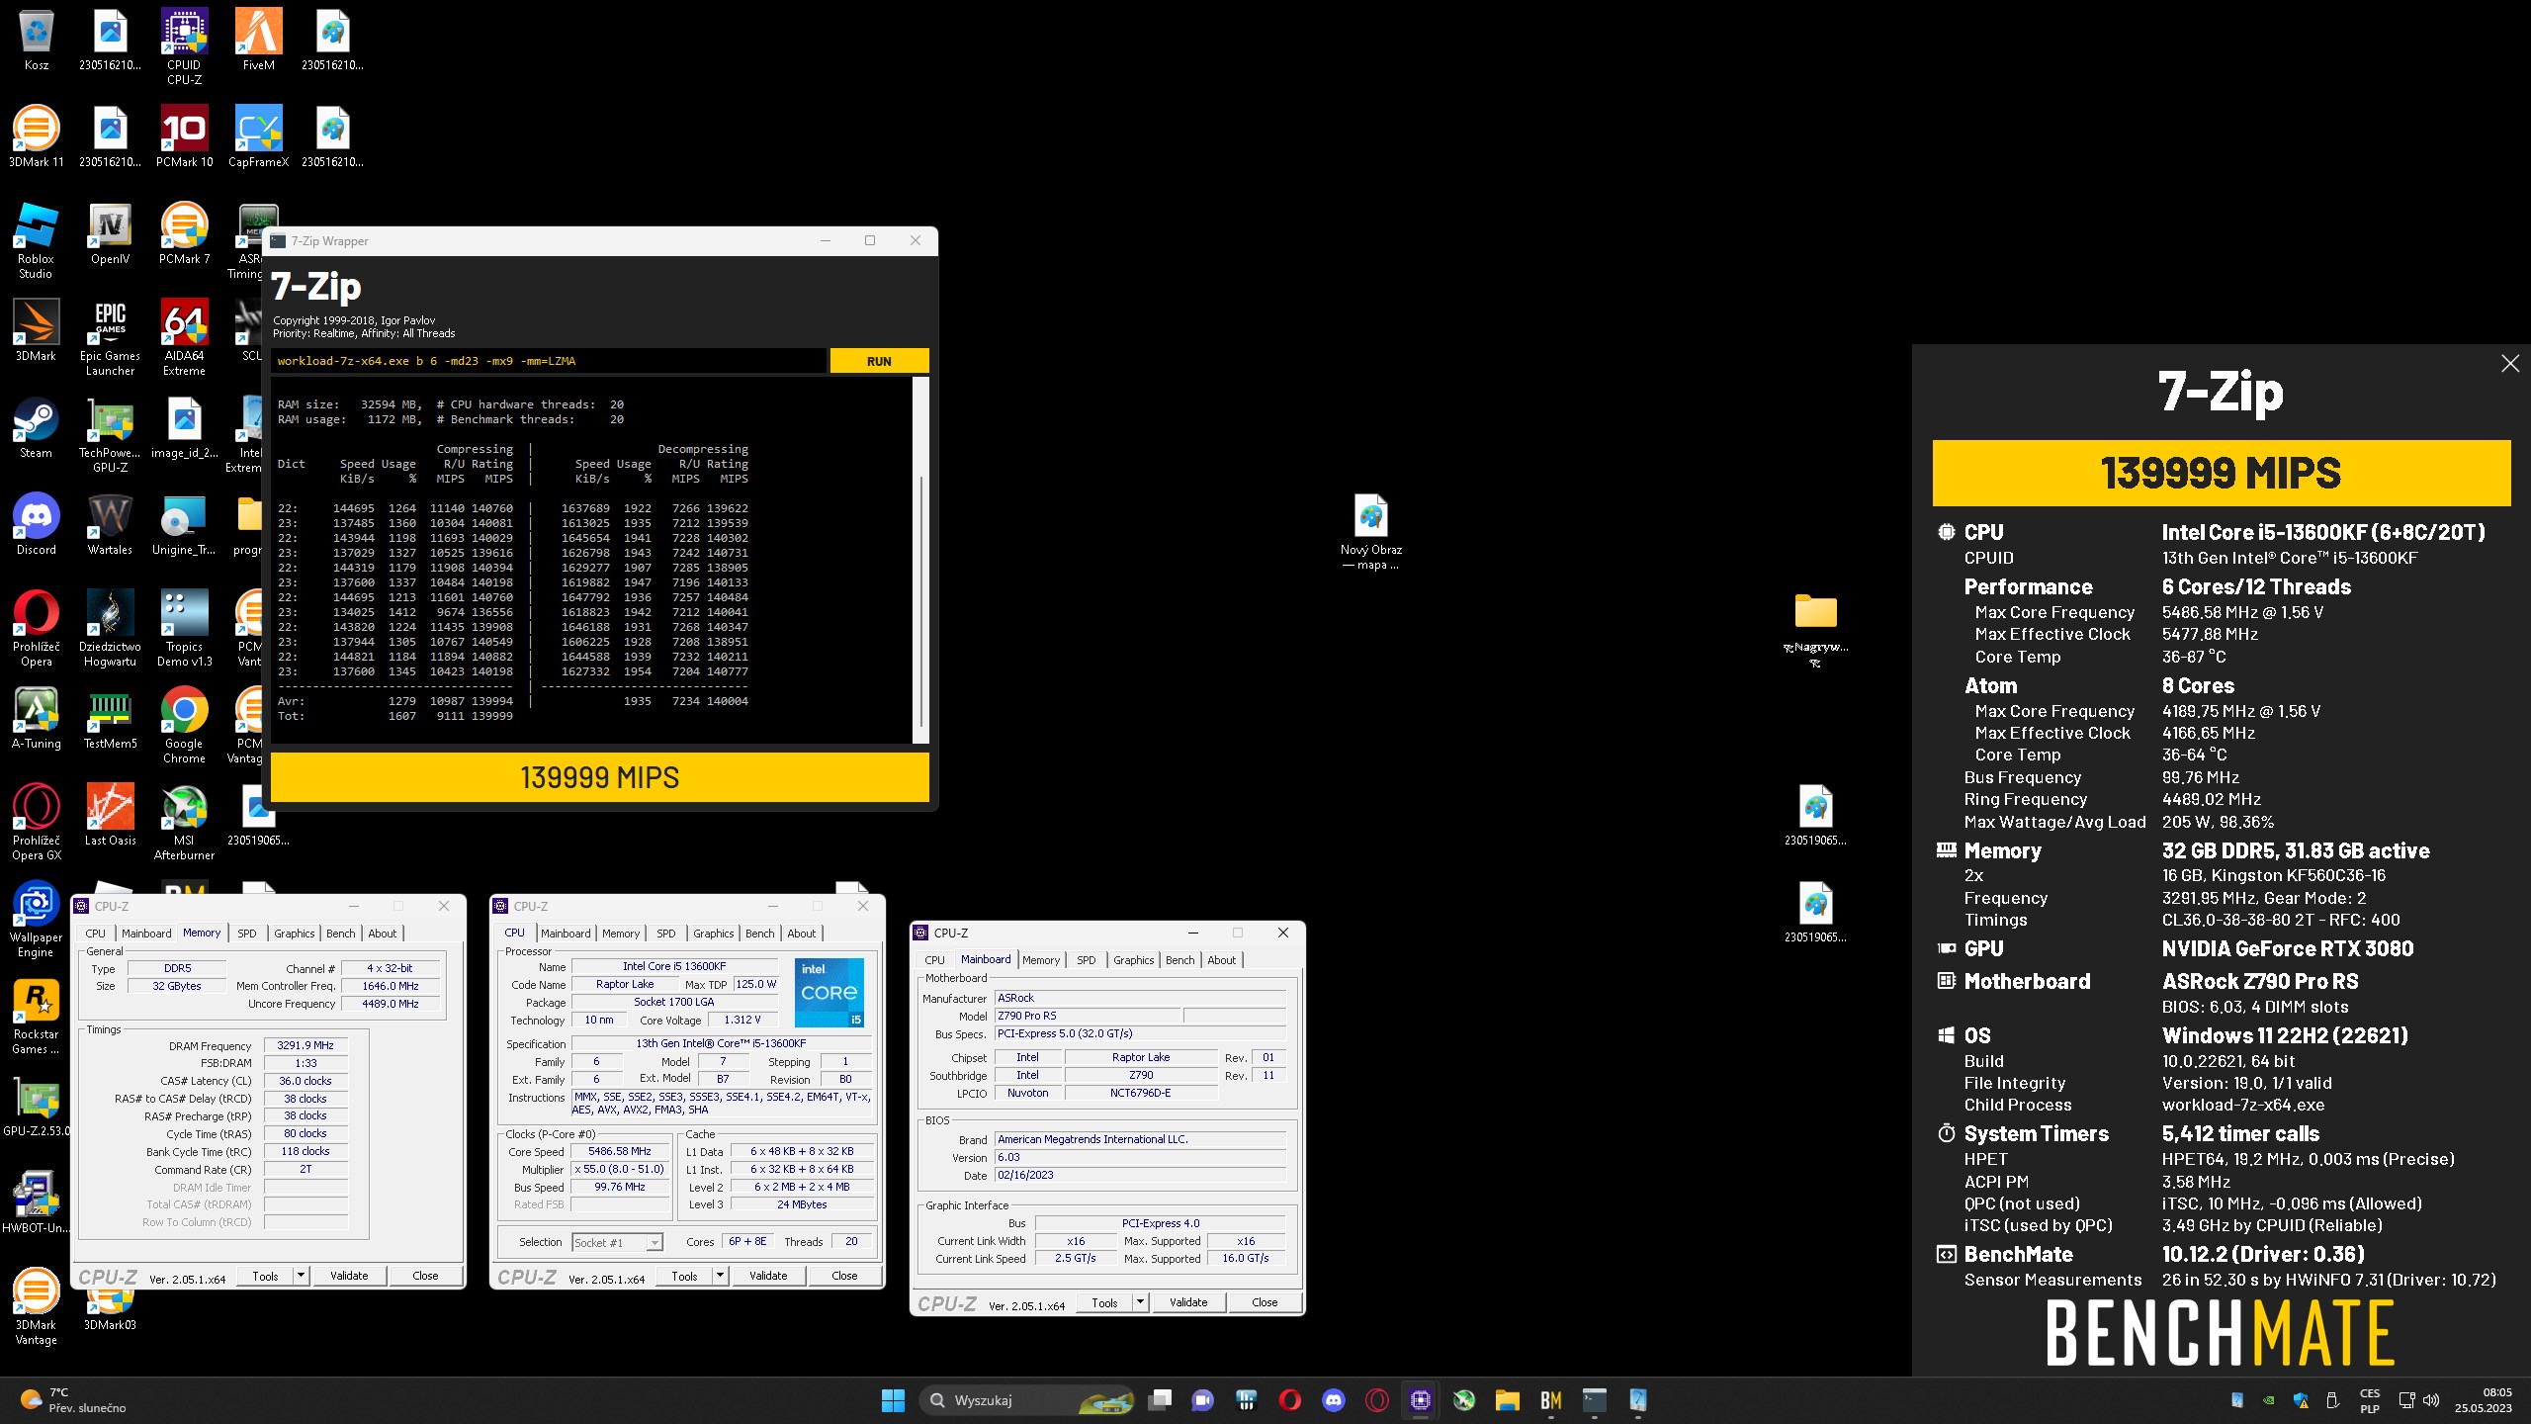Open BenchMate from the taskbar
Image resolution: width=2531 pixels, height=1424 pixels.
click(x=1550, y=1400)
